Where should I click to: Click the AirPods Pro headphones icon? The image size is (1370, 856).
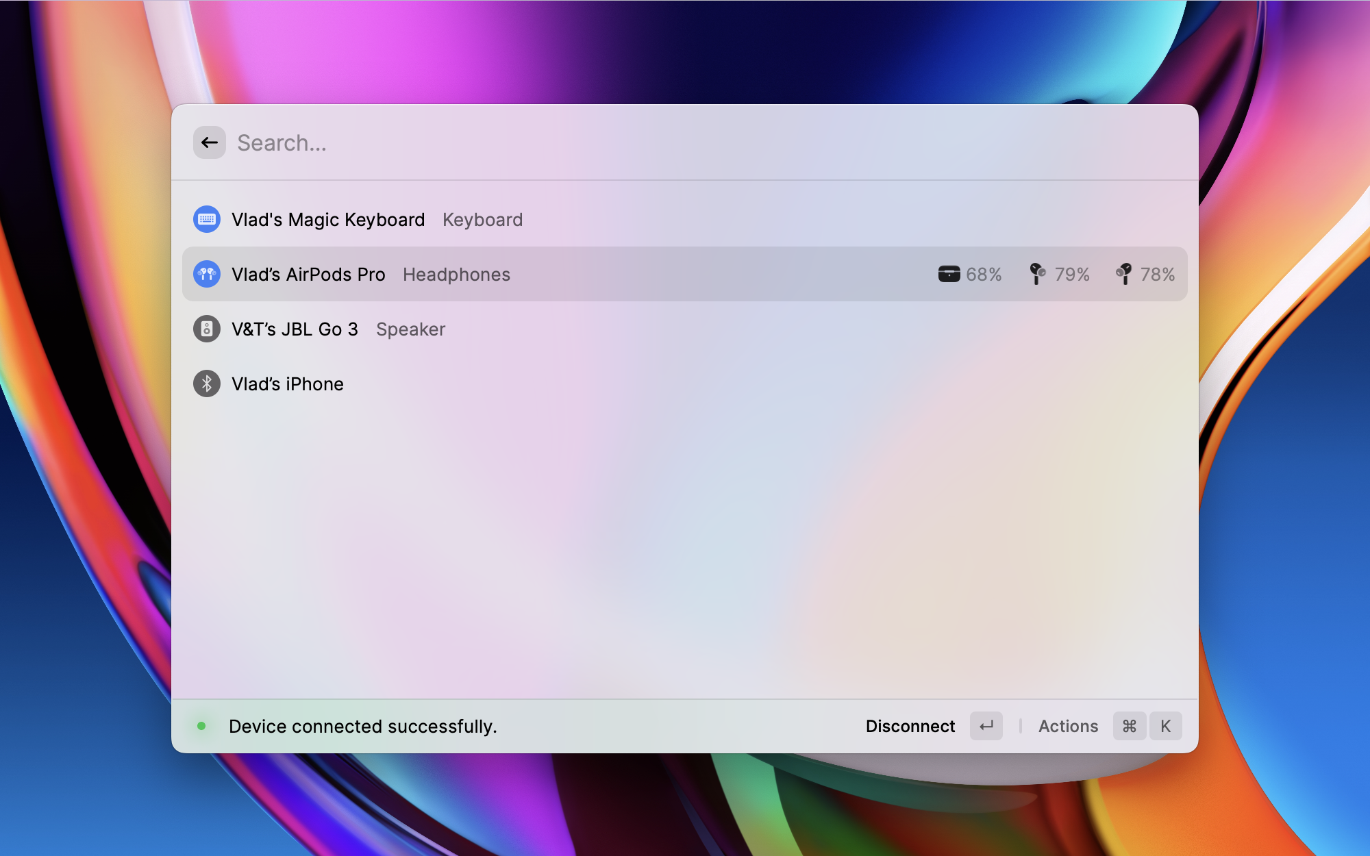coord(207,274)
